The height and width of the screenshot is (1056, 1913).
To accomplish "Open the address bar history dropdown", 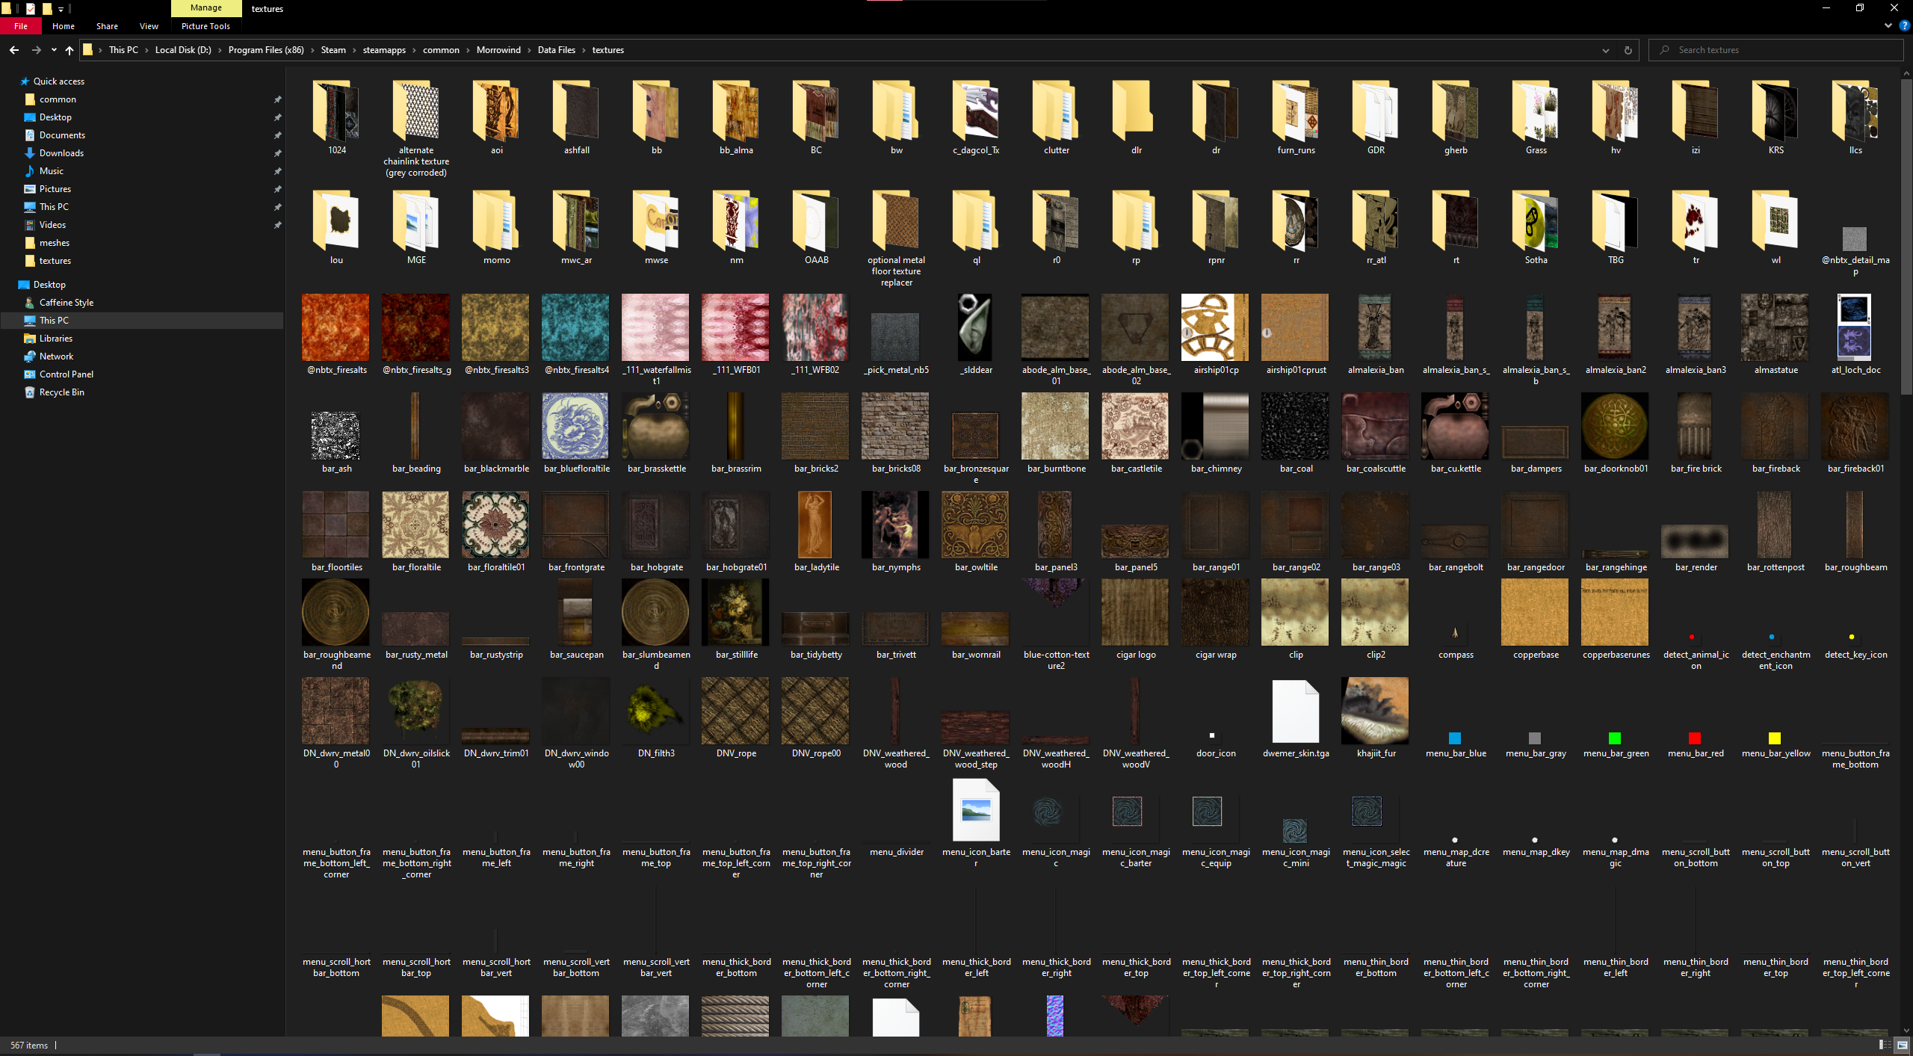I will (1605, 49).
